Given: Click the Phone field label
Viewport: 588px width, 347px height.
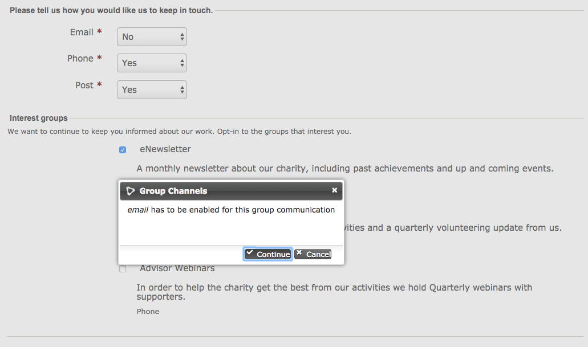Looking at the screenshot, I should click(x=80, y=59).
